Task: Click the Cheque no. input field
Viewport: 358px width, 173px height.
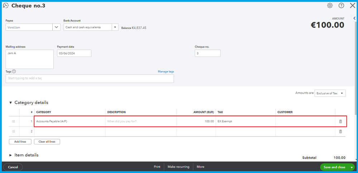Action: click(207, 53)
